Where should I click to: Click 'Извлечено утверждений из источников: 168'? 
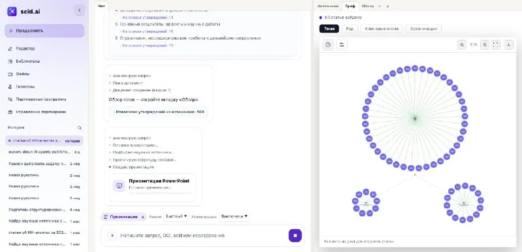click(159, 112)
